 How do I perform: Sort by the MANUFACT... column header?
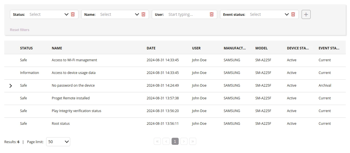235,48
